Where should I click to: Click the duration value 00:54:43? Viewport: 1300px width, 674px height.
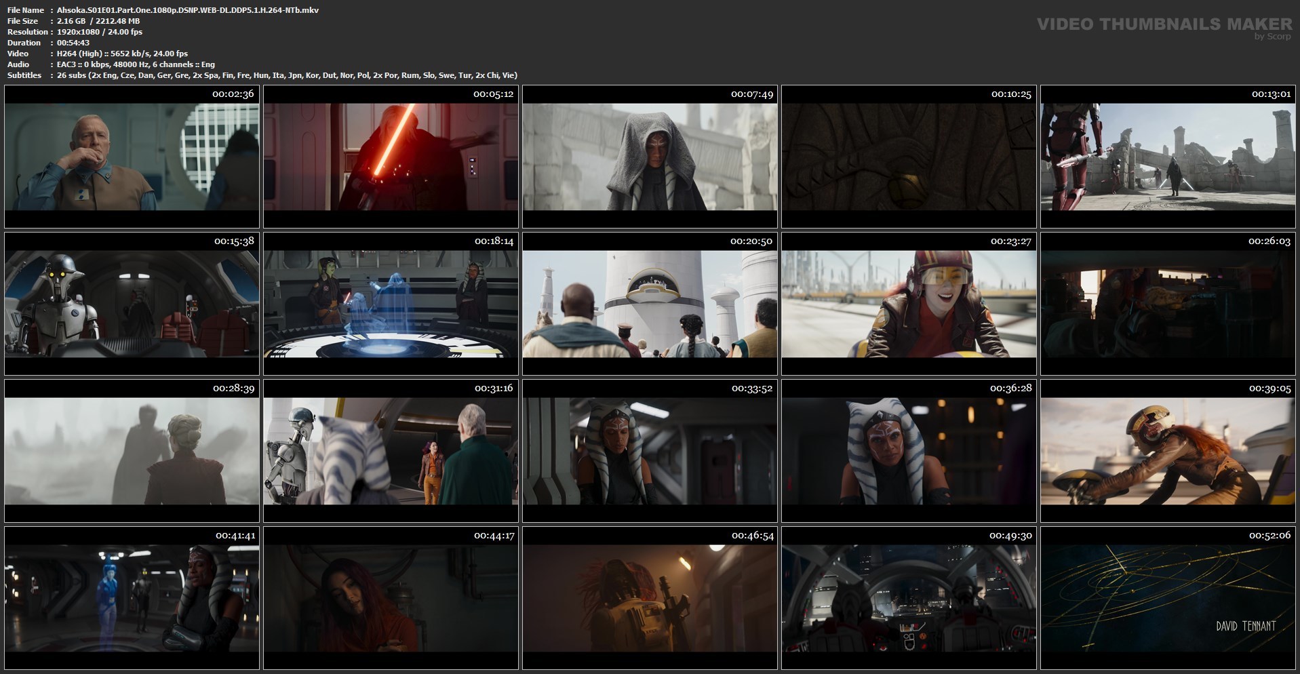coord(73,43)
